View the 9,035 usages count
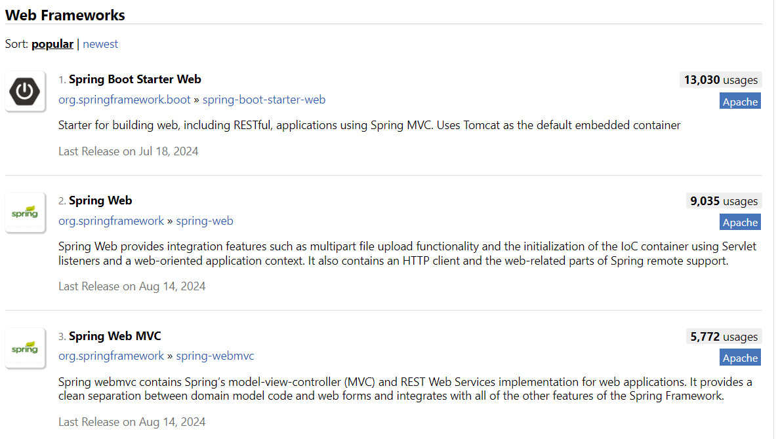The width and height of the screenshot is (778, 439). [x=724, y=201]
